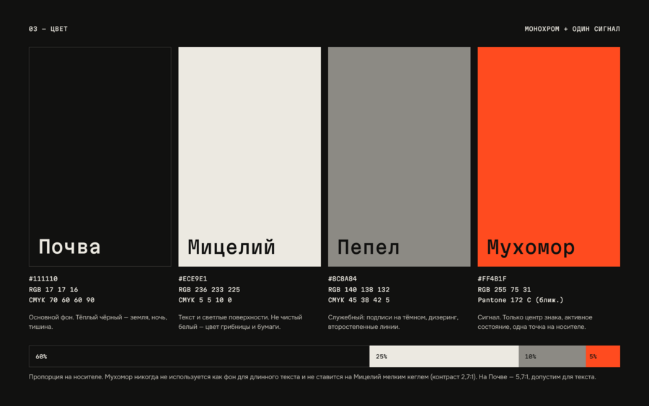Click the Почва black color swatch
The height and width of the screenshot is (406, 649).
point(100,156)
